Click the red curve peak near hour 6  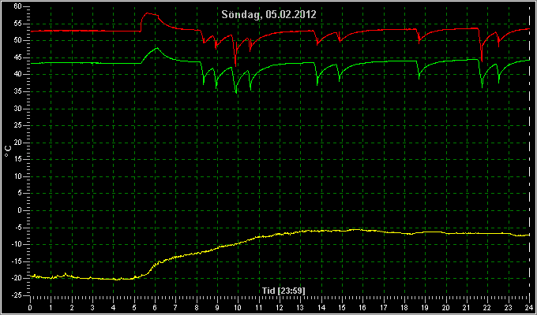coord(148,13)
